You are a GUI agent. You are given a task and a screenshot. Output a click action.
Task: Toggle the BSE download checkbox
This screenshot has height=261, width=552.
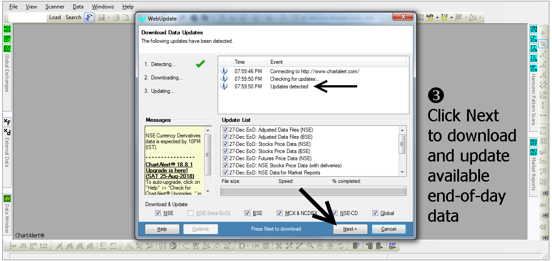pyautogui.click(x=247, y=213)
